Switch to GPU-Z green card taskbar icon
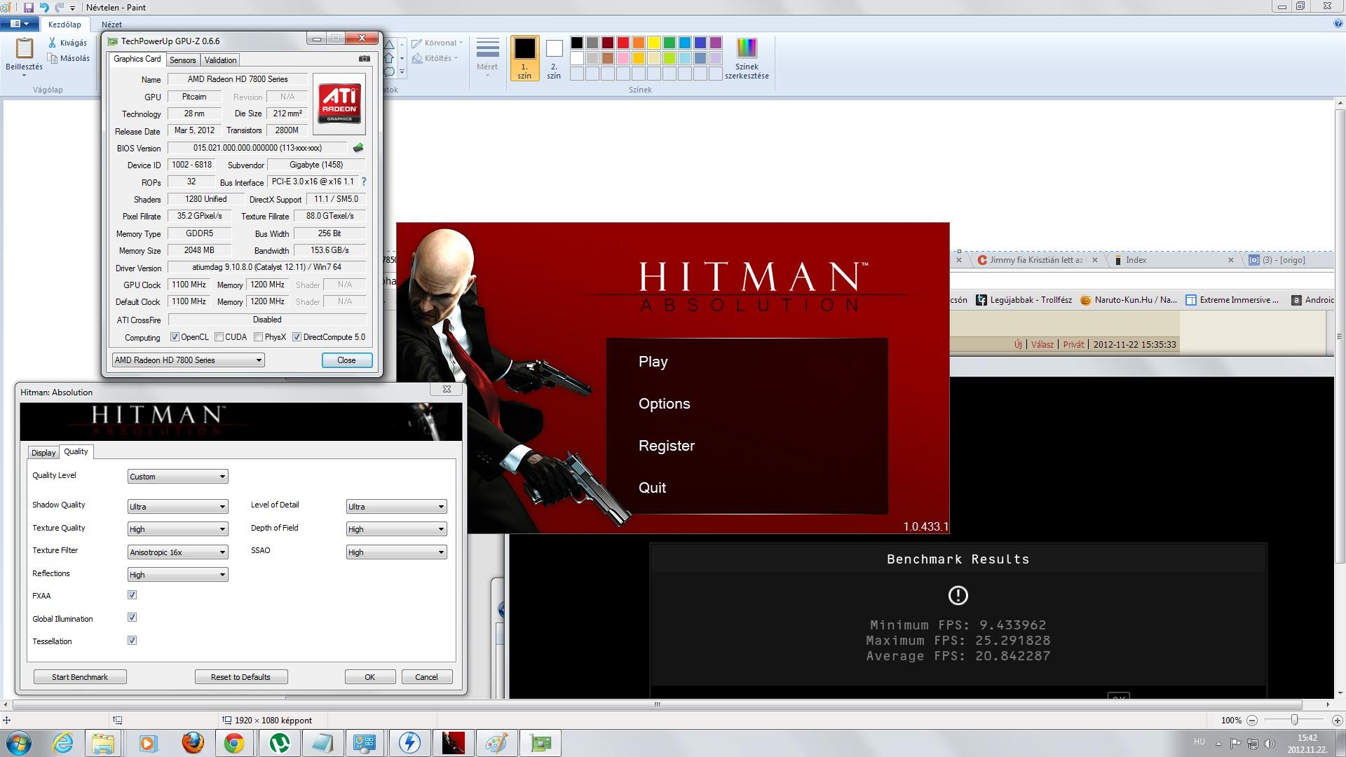 click(541, 742)
